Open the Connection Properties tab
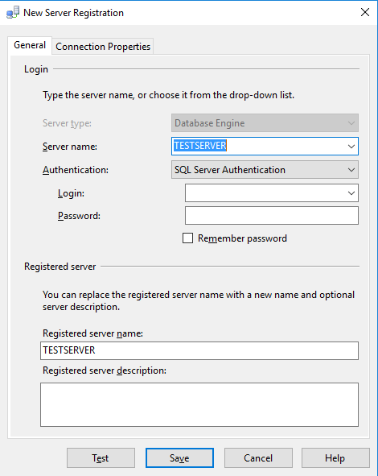Screen dimensions: 378x476 pos(103,47)
